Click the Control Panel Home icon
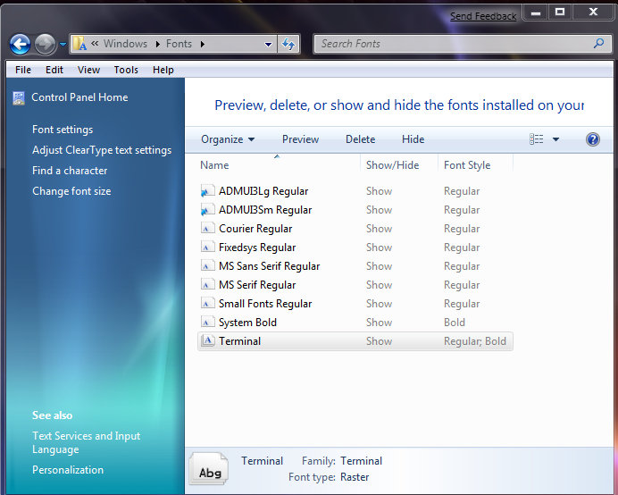 (x=19, y=97)
